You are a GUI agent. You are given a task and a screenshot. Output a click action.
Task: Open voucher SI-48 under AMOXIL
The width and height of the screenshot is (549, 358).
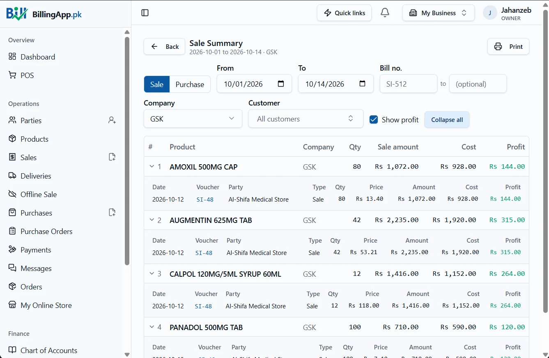[x=205, y=200]
